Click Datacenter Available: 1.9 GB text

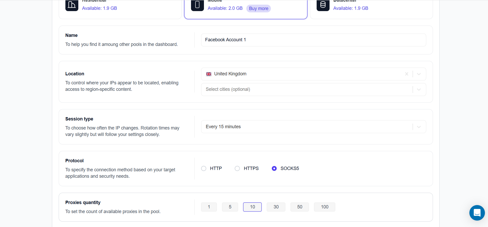tap(351, 8)
